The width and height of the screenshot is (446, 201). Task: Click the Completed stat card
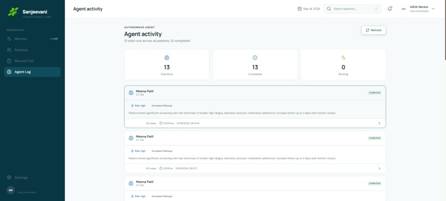pos(255,65)
